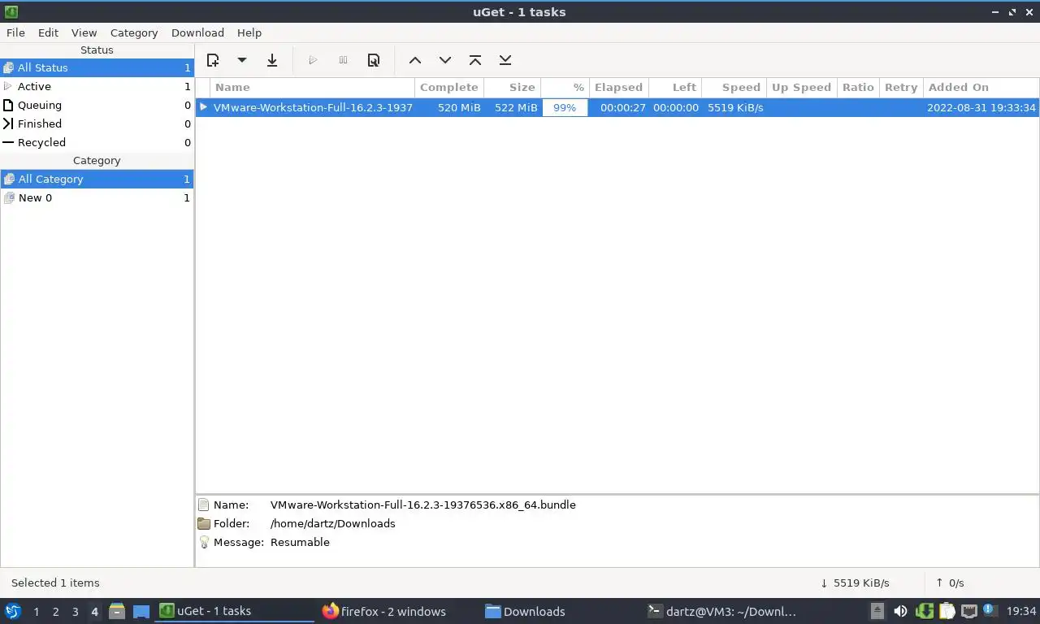1040x624 pixels.
Task: Open the system start menu icon in taskbar
Action: pos(12,611)
